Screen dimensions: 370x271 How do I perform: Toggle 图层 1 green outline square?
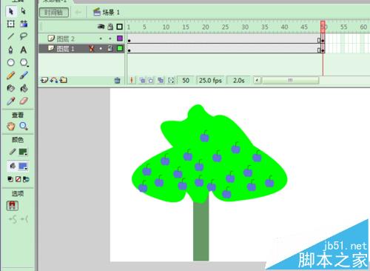pyautogui.click(x=120, y=48)
